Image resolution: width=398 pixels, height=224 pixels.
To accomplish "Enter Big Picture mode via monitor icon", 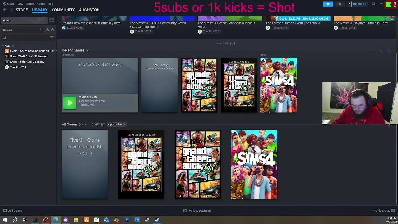I will 373,4.
